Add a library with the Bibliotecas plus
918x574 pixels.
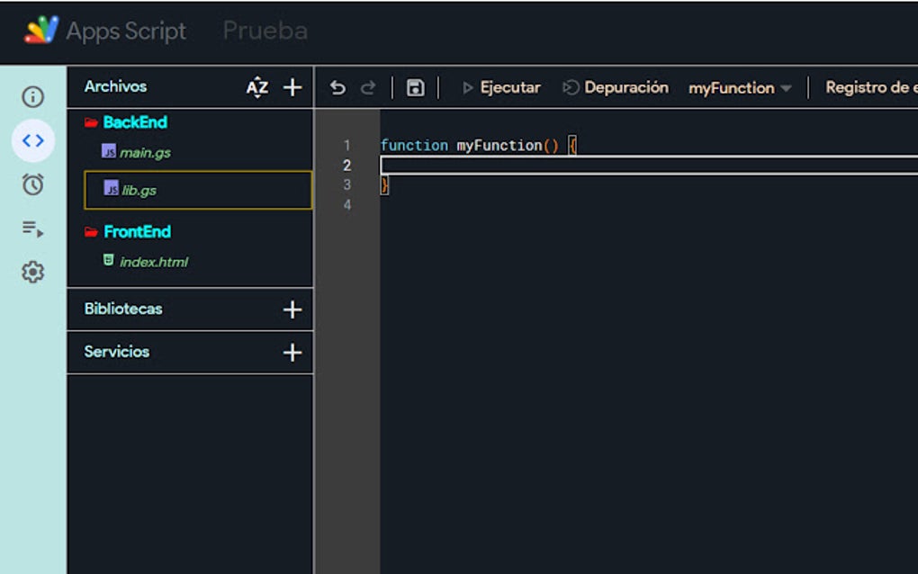[292, 309]
